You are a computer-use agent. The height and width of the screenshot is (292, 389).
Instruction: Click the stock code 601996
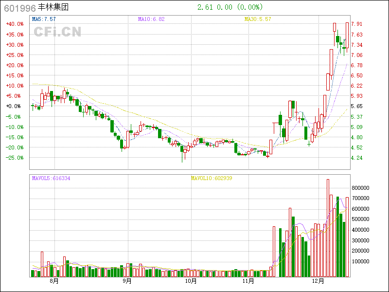19,8
